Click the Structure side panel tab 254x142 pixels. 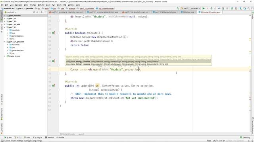point(2,99)
